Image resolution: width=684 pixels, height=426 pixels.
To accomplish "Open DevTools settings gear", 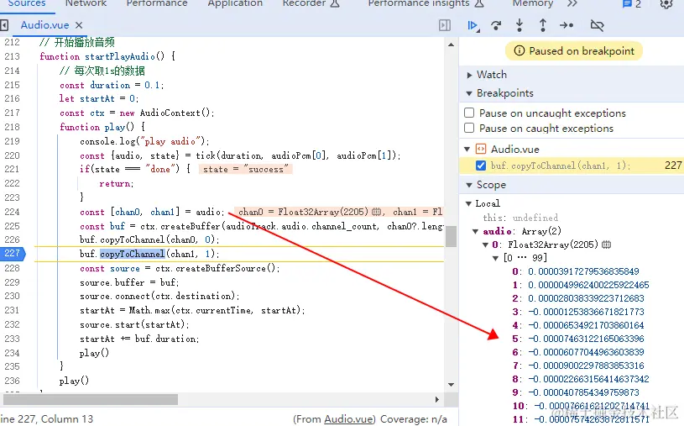I will click(x=666, y=4).
